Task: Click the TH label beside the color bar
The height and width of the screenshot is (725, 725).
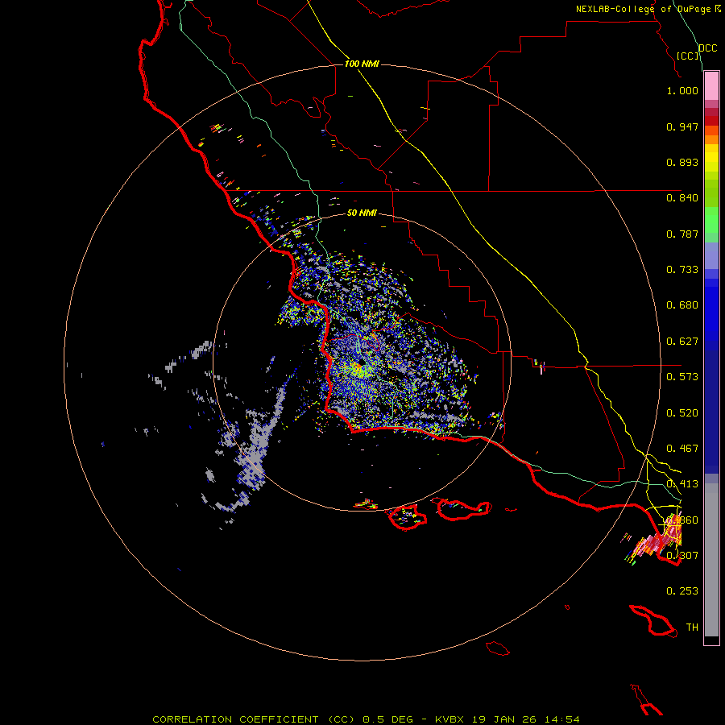Action: pos(692,628)
